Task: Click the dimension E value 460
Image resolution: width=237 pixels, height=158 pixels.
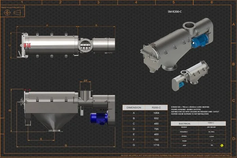Action: coord(156,134)
